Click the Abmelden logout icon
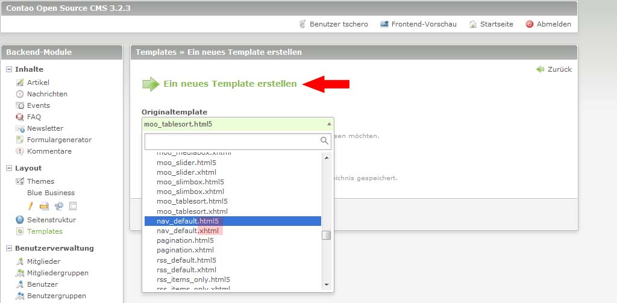617x303 pixels. pos(530,24)
